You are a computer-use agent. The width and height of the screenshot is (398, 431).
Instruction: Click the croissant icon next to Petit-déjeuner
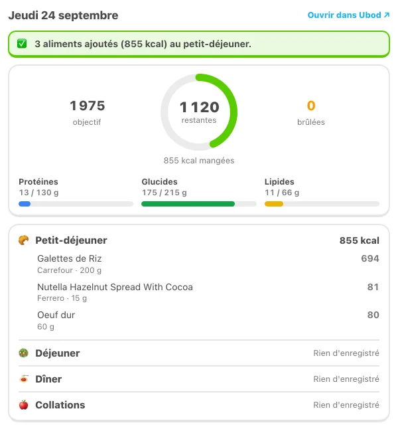click(24, 240)
